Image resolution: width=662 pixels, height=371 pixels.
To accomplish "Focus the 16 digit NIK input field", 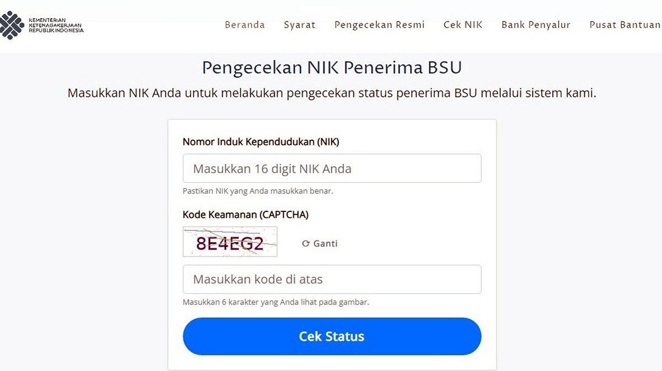I will (x=332, y=168).
